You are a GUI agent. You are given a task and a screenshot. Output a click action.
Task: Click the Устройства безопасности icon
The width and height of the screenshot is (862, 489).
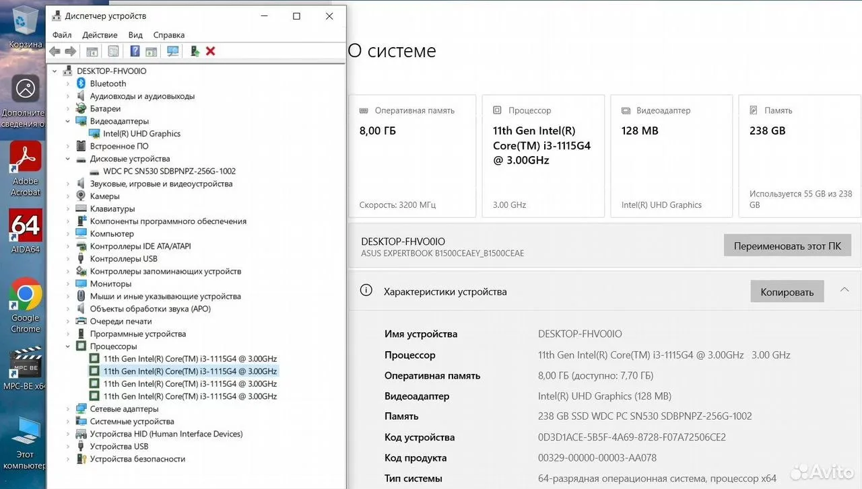pyautogui.click(x=81, y=459)
